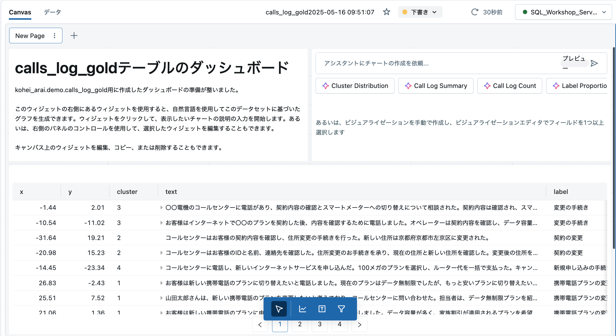Switch to the データ tab
This screenshot has width=616, height=336.
[52, 12]
